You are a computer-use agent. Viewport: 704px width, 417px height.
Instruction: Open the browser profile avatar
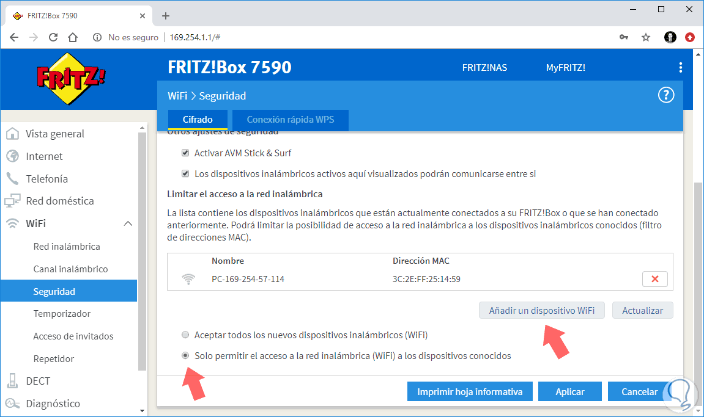coord(670,37)
